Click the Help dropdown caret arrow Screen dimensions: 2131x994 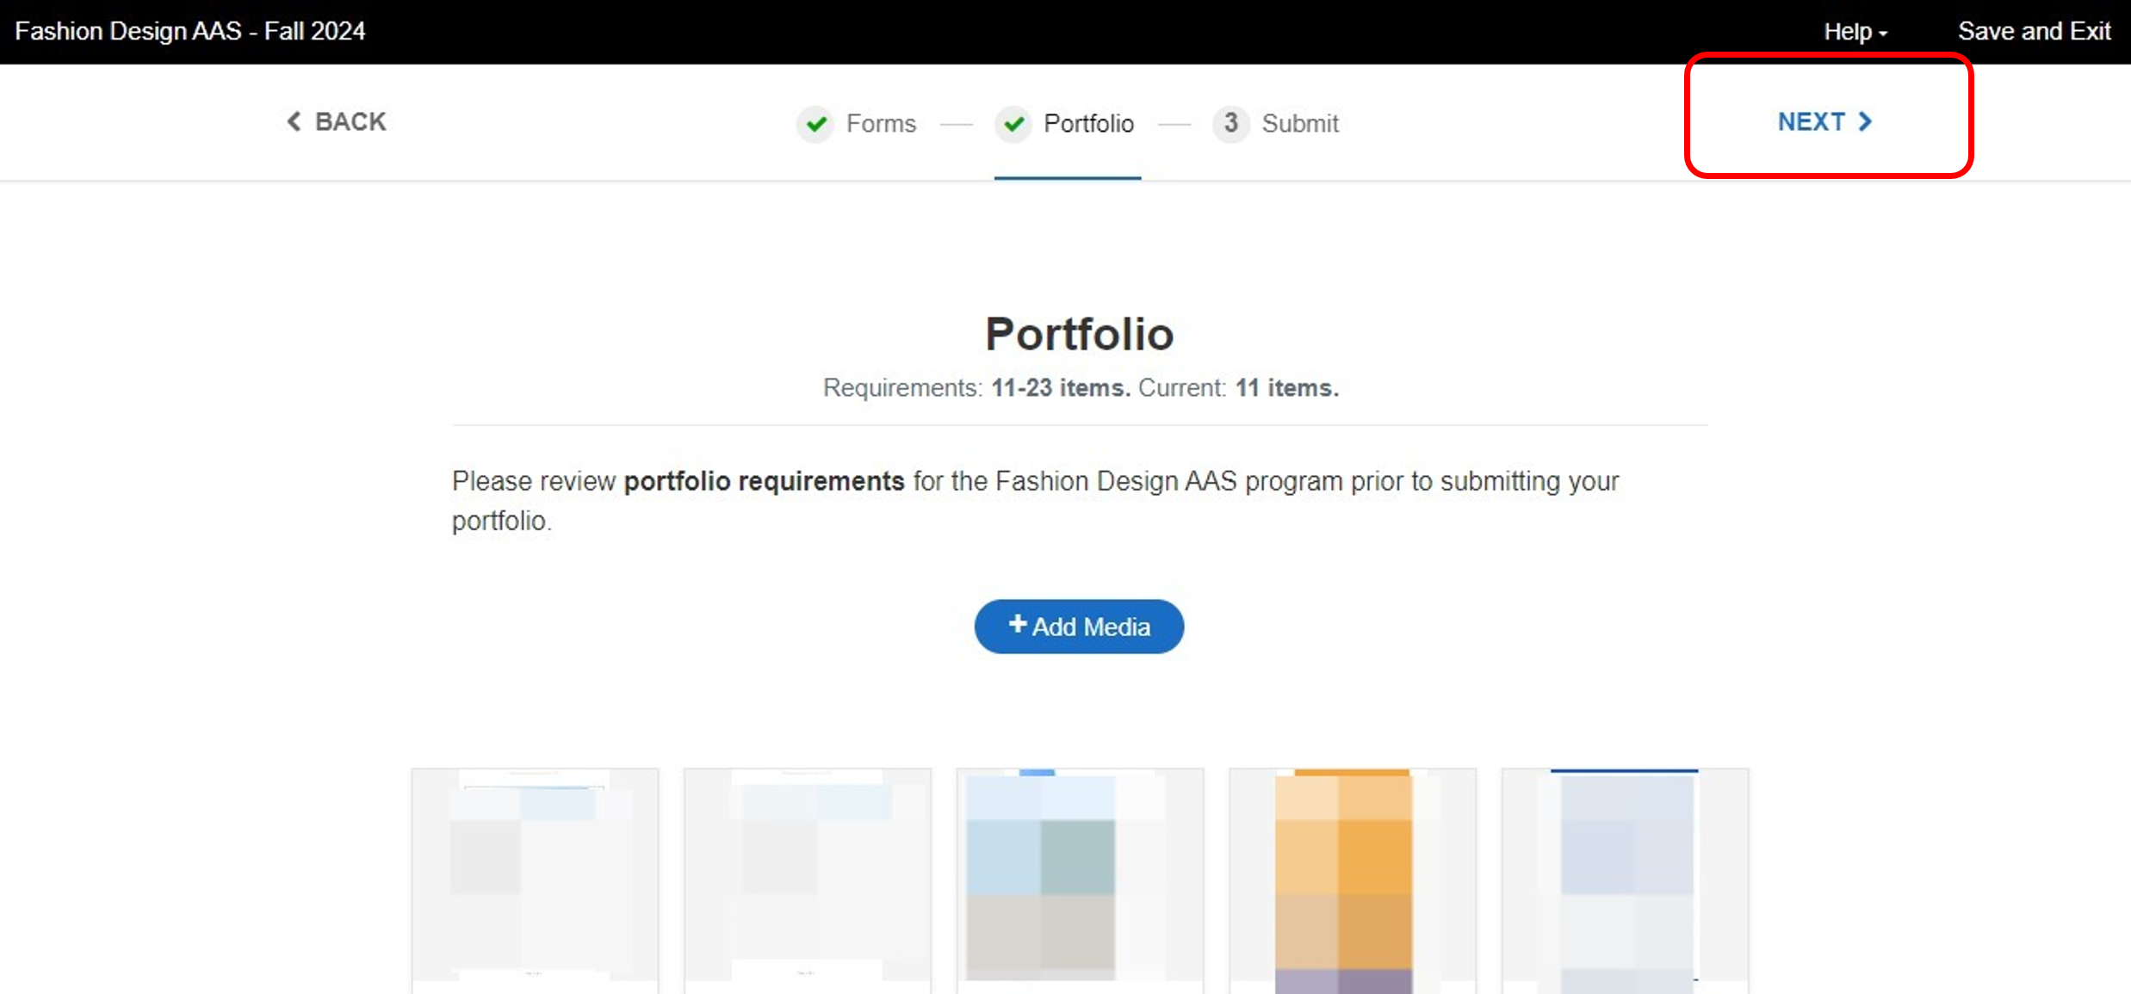[x=1883, y=34]
